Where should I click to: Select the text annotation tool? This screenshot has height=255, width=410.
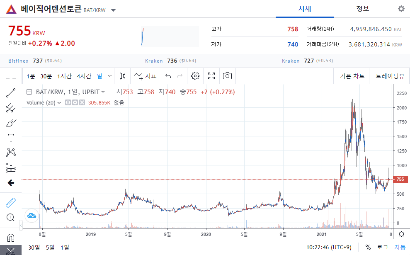(x=11, y=138)
